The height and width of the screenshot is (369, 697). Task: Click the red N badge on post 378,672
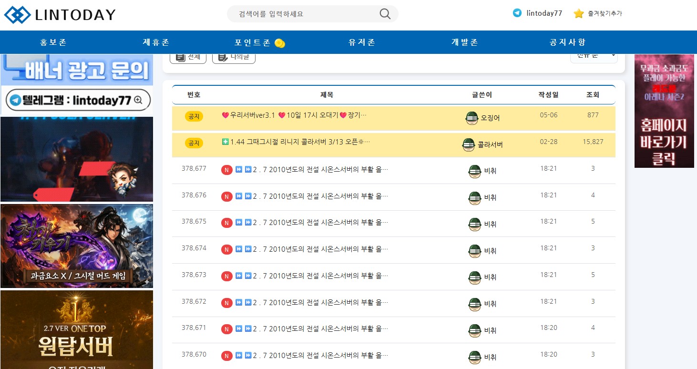coord(227,303)
